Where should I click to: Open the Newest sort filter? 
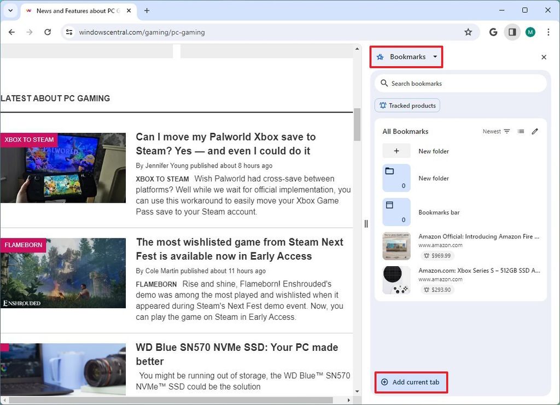[496, 131]
